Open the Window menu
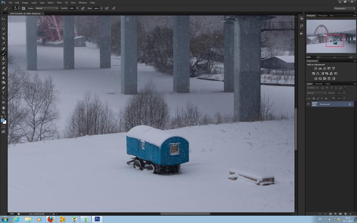Screen dimensions: 357x223 pos(83,3)
